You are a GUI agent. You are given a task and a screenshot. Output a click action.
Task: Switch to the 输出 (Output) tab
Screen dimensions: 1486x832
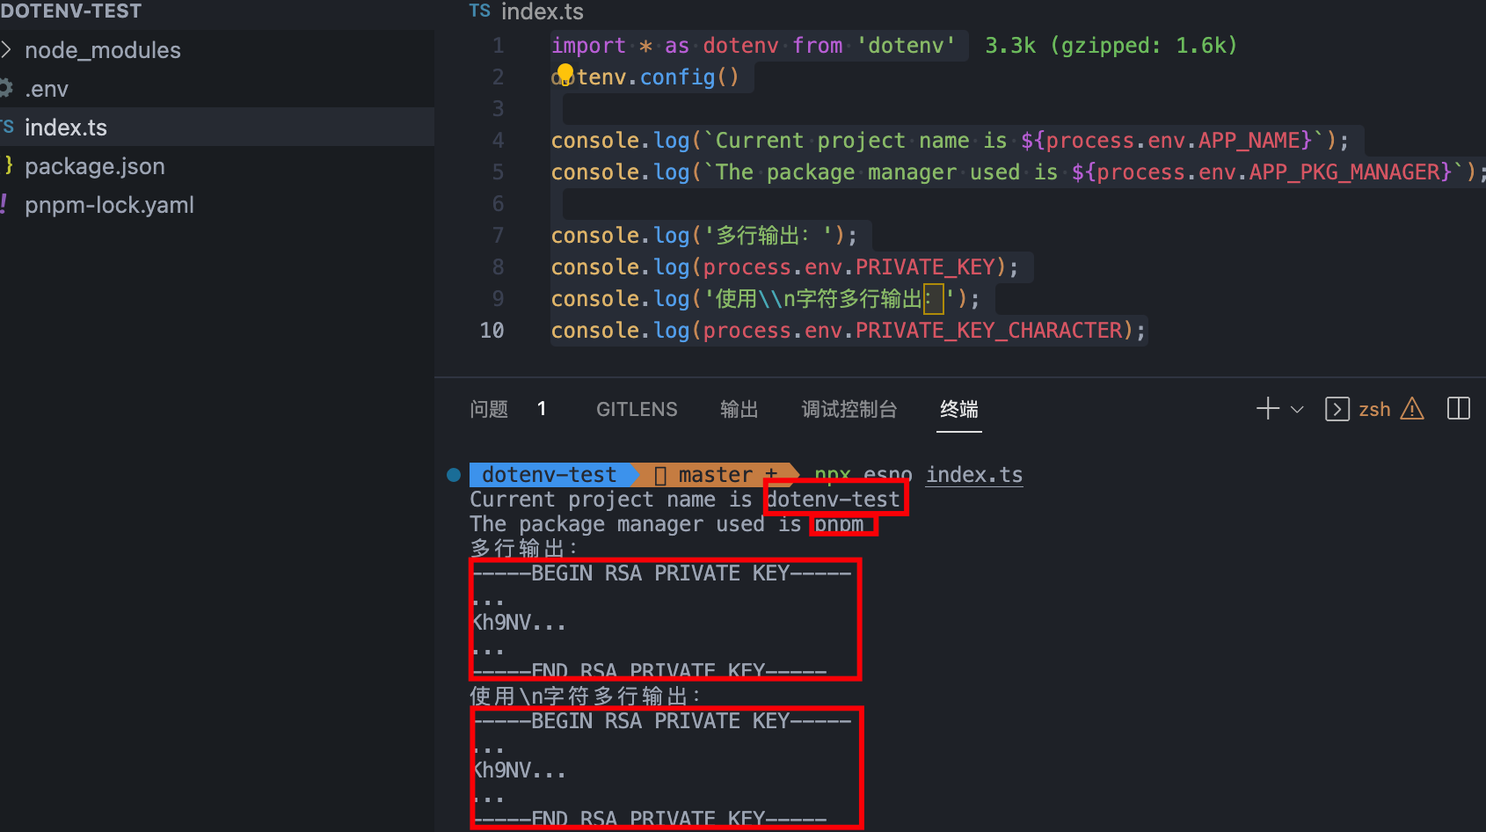(739, 409)
